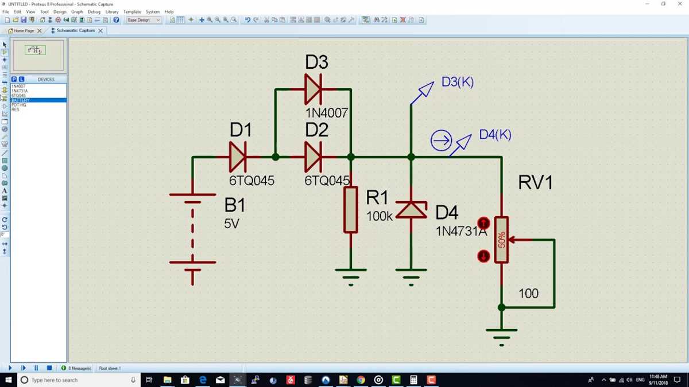Click the X-Mirror horizontal flip icon

point(5,244)
